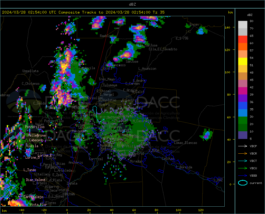Click the Uspallata place label
265x214 pixels.
pos(30,71)
